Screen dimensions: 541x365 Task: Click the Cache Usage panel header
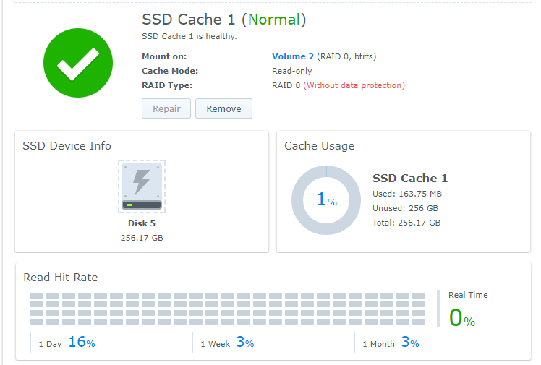click(x=319, y=146)
